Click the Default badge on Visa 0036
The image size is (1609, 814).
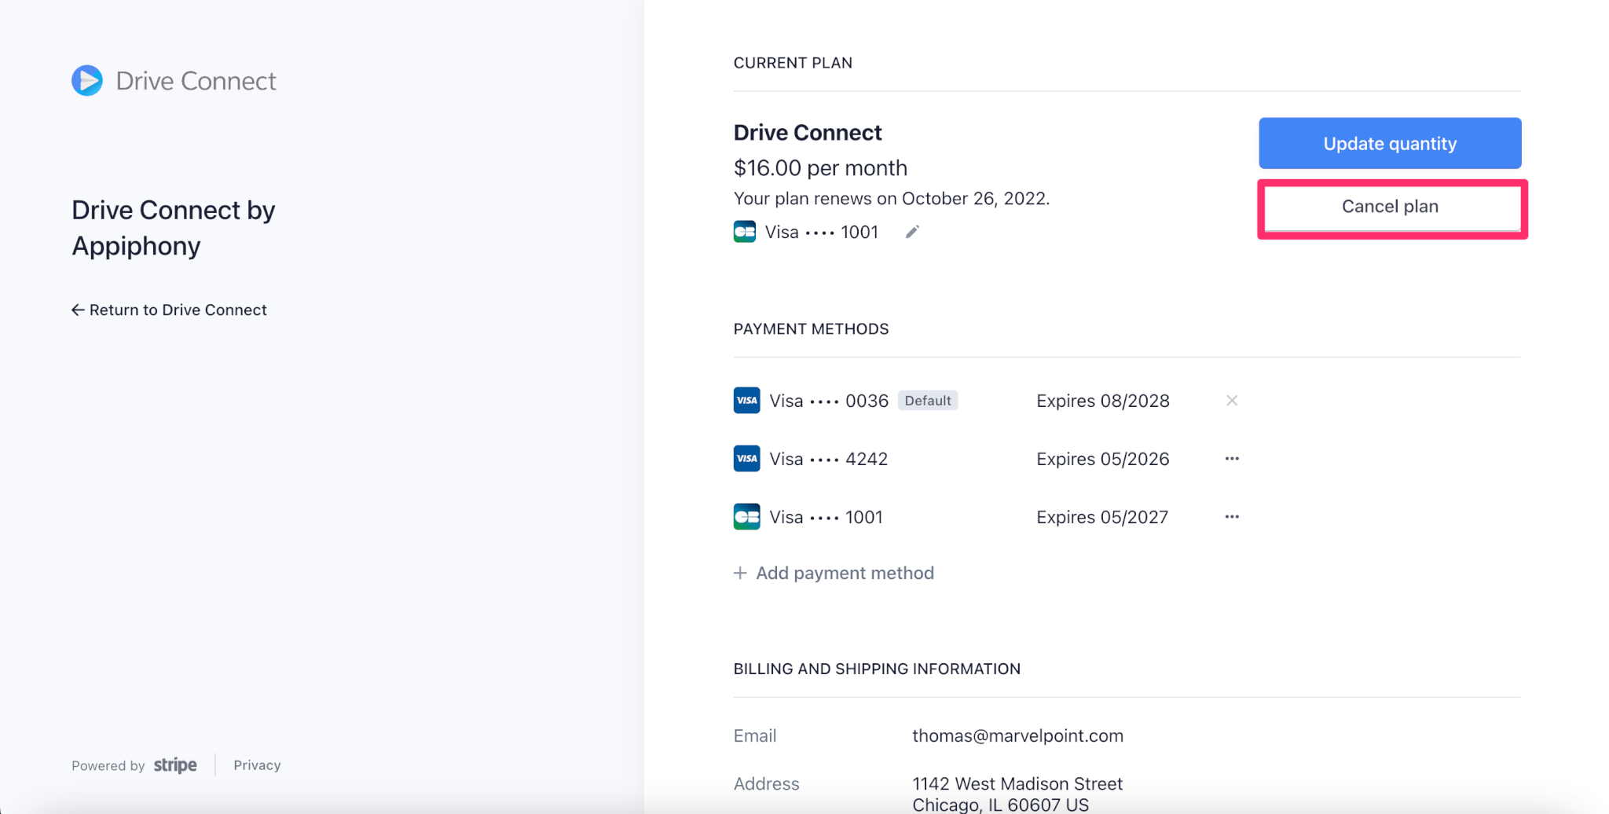coord(928,401)
